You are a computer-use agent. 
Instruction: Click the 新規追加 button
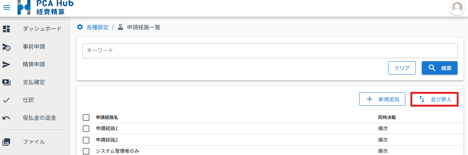[x=382, y=99]
